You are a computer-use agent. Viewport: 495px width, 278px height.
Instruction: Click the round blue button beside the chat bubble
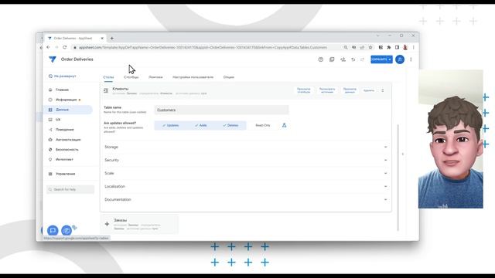tap(67, 230)
